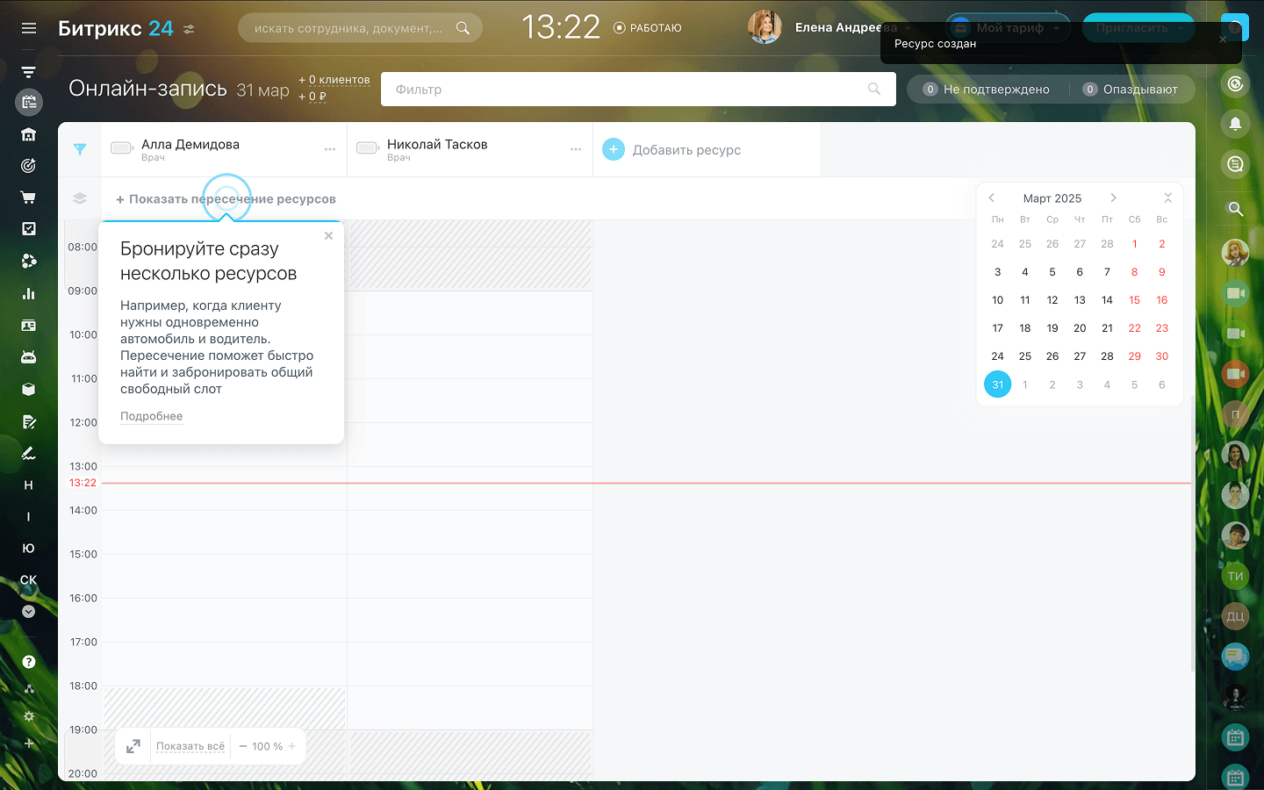Click the + 0 клиентов counter
Screen dimensions: 1264x790
(x=334, y=80)
